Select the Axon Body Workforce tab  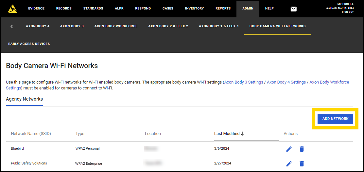(x=116, y=26)
